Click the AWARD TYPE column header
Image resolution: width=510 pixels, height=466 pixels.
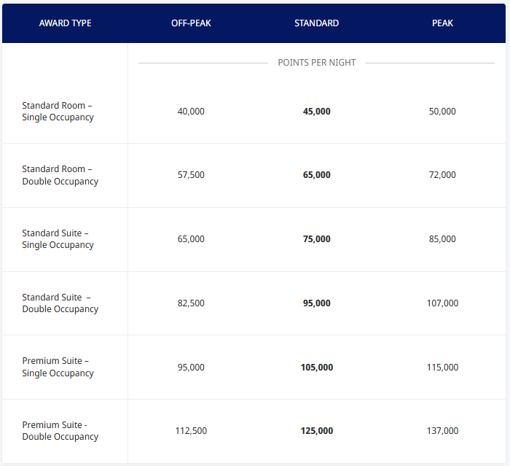point(65,23)
